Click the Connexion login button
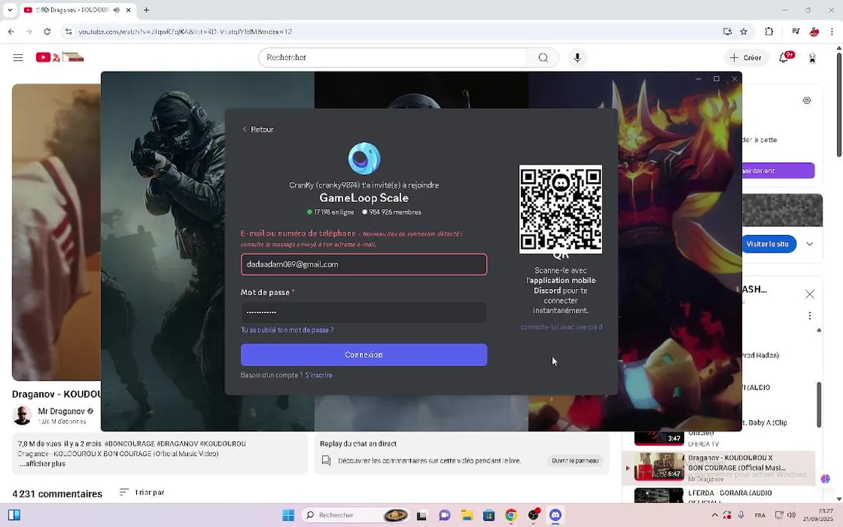The width and height of the screenshot is (843, 527). [364, 355]
